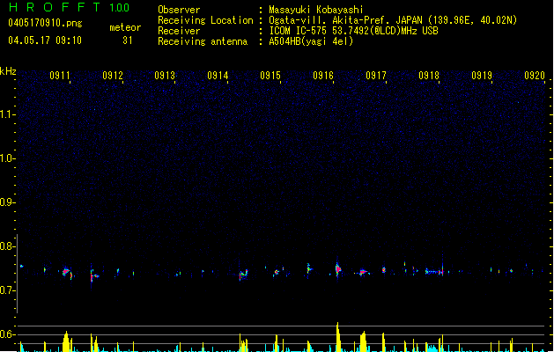Viewport: 554px width, 352px height.
Task: Select the version number 1.00
Action: coord(120,8)
